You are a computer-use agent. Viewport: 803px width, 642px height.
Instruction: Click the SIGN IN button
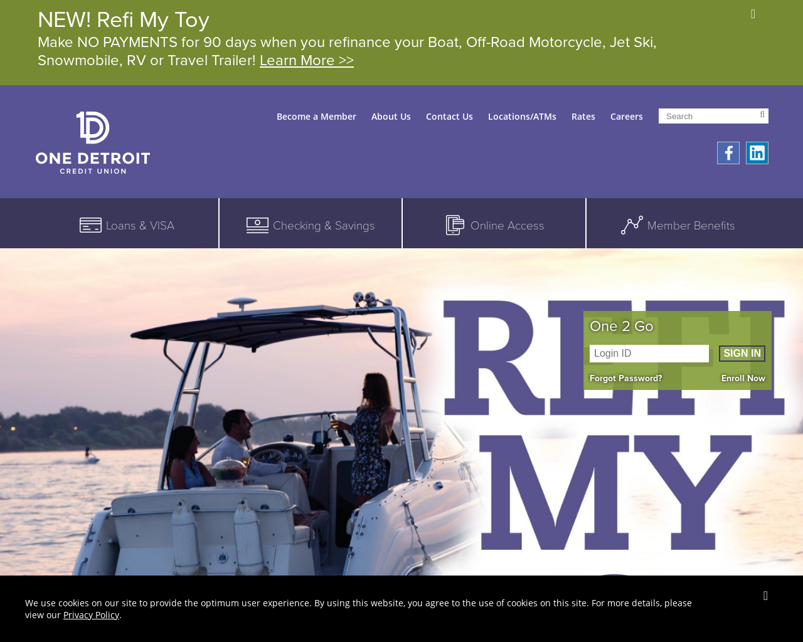742,354
